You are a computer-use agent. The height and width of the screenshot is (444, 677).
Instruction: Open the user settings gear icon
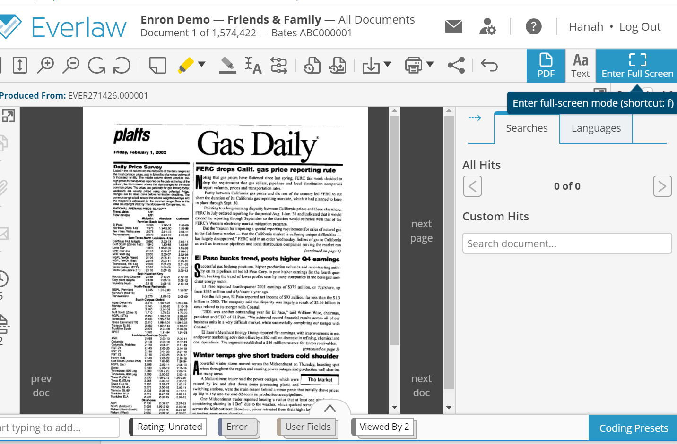click(x=487, y=26)
